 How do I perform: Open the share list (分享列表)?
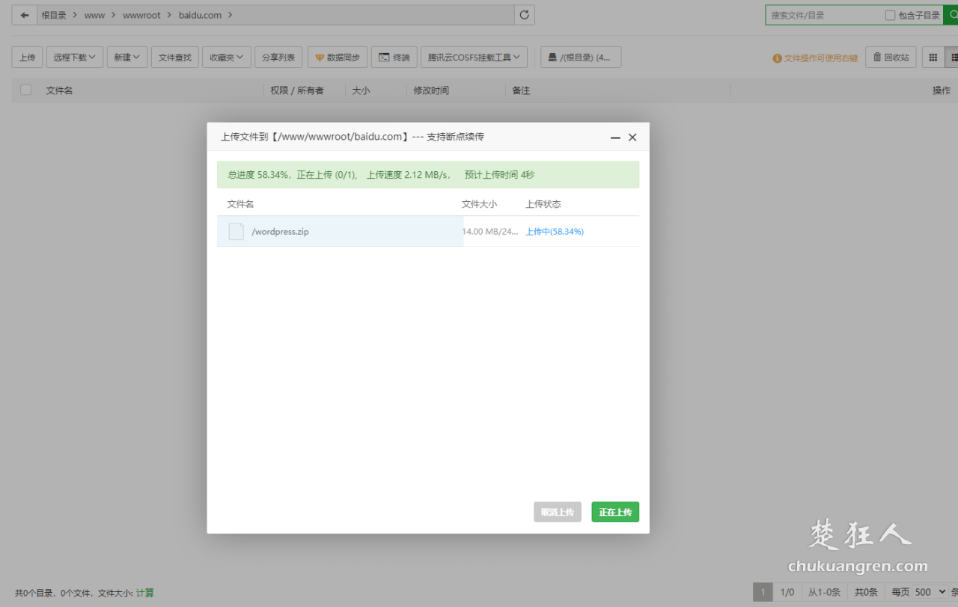pos(278,58)
